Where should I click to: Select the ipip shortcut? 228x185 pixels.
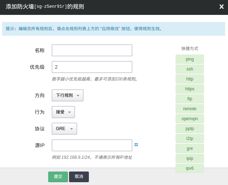pyautogui.click(x=190, y=158)
